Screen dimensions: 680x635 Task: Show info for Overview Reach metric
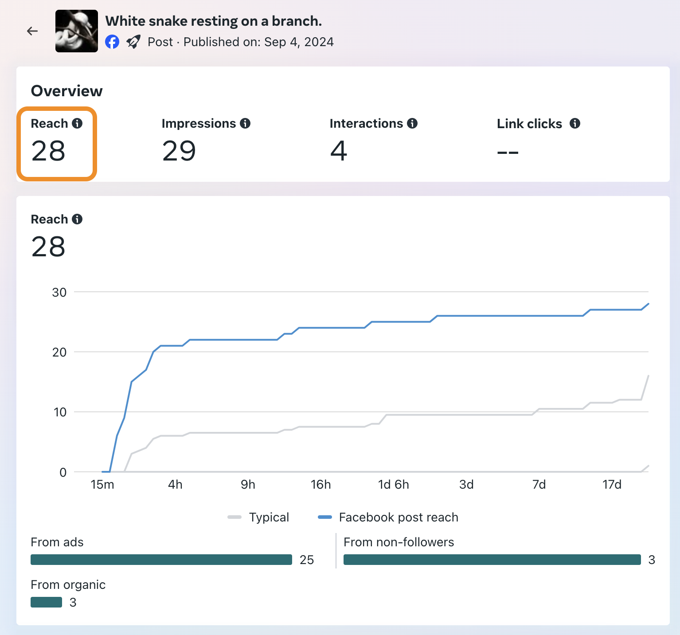click(x=77, y=123)
